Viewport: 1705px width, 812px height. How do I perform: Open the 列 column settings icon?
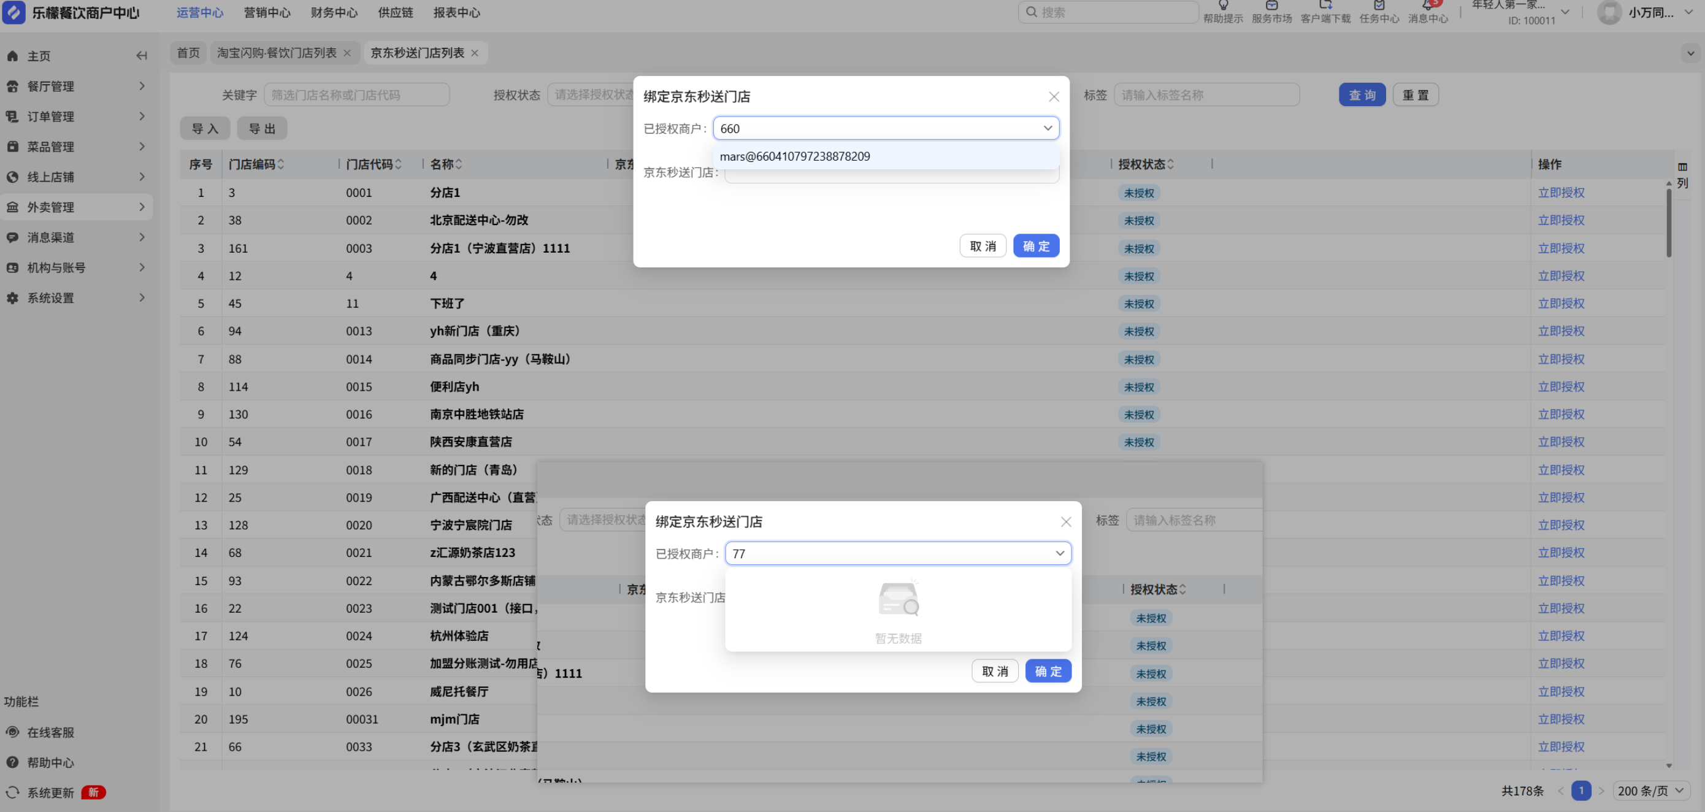coord(1682,167)
